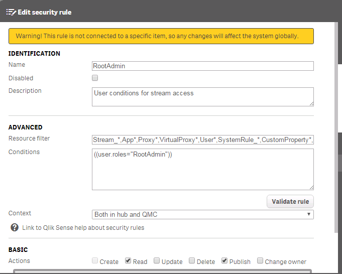Uncheck the Publish action checkbox
Screen dimensions: 342x274
(x=224, y=261)
